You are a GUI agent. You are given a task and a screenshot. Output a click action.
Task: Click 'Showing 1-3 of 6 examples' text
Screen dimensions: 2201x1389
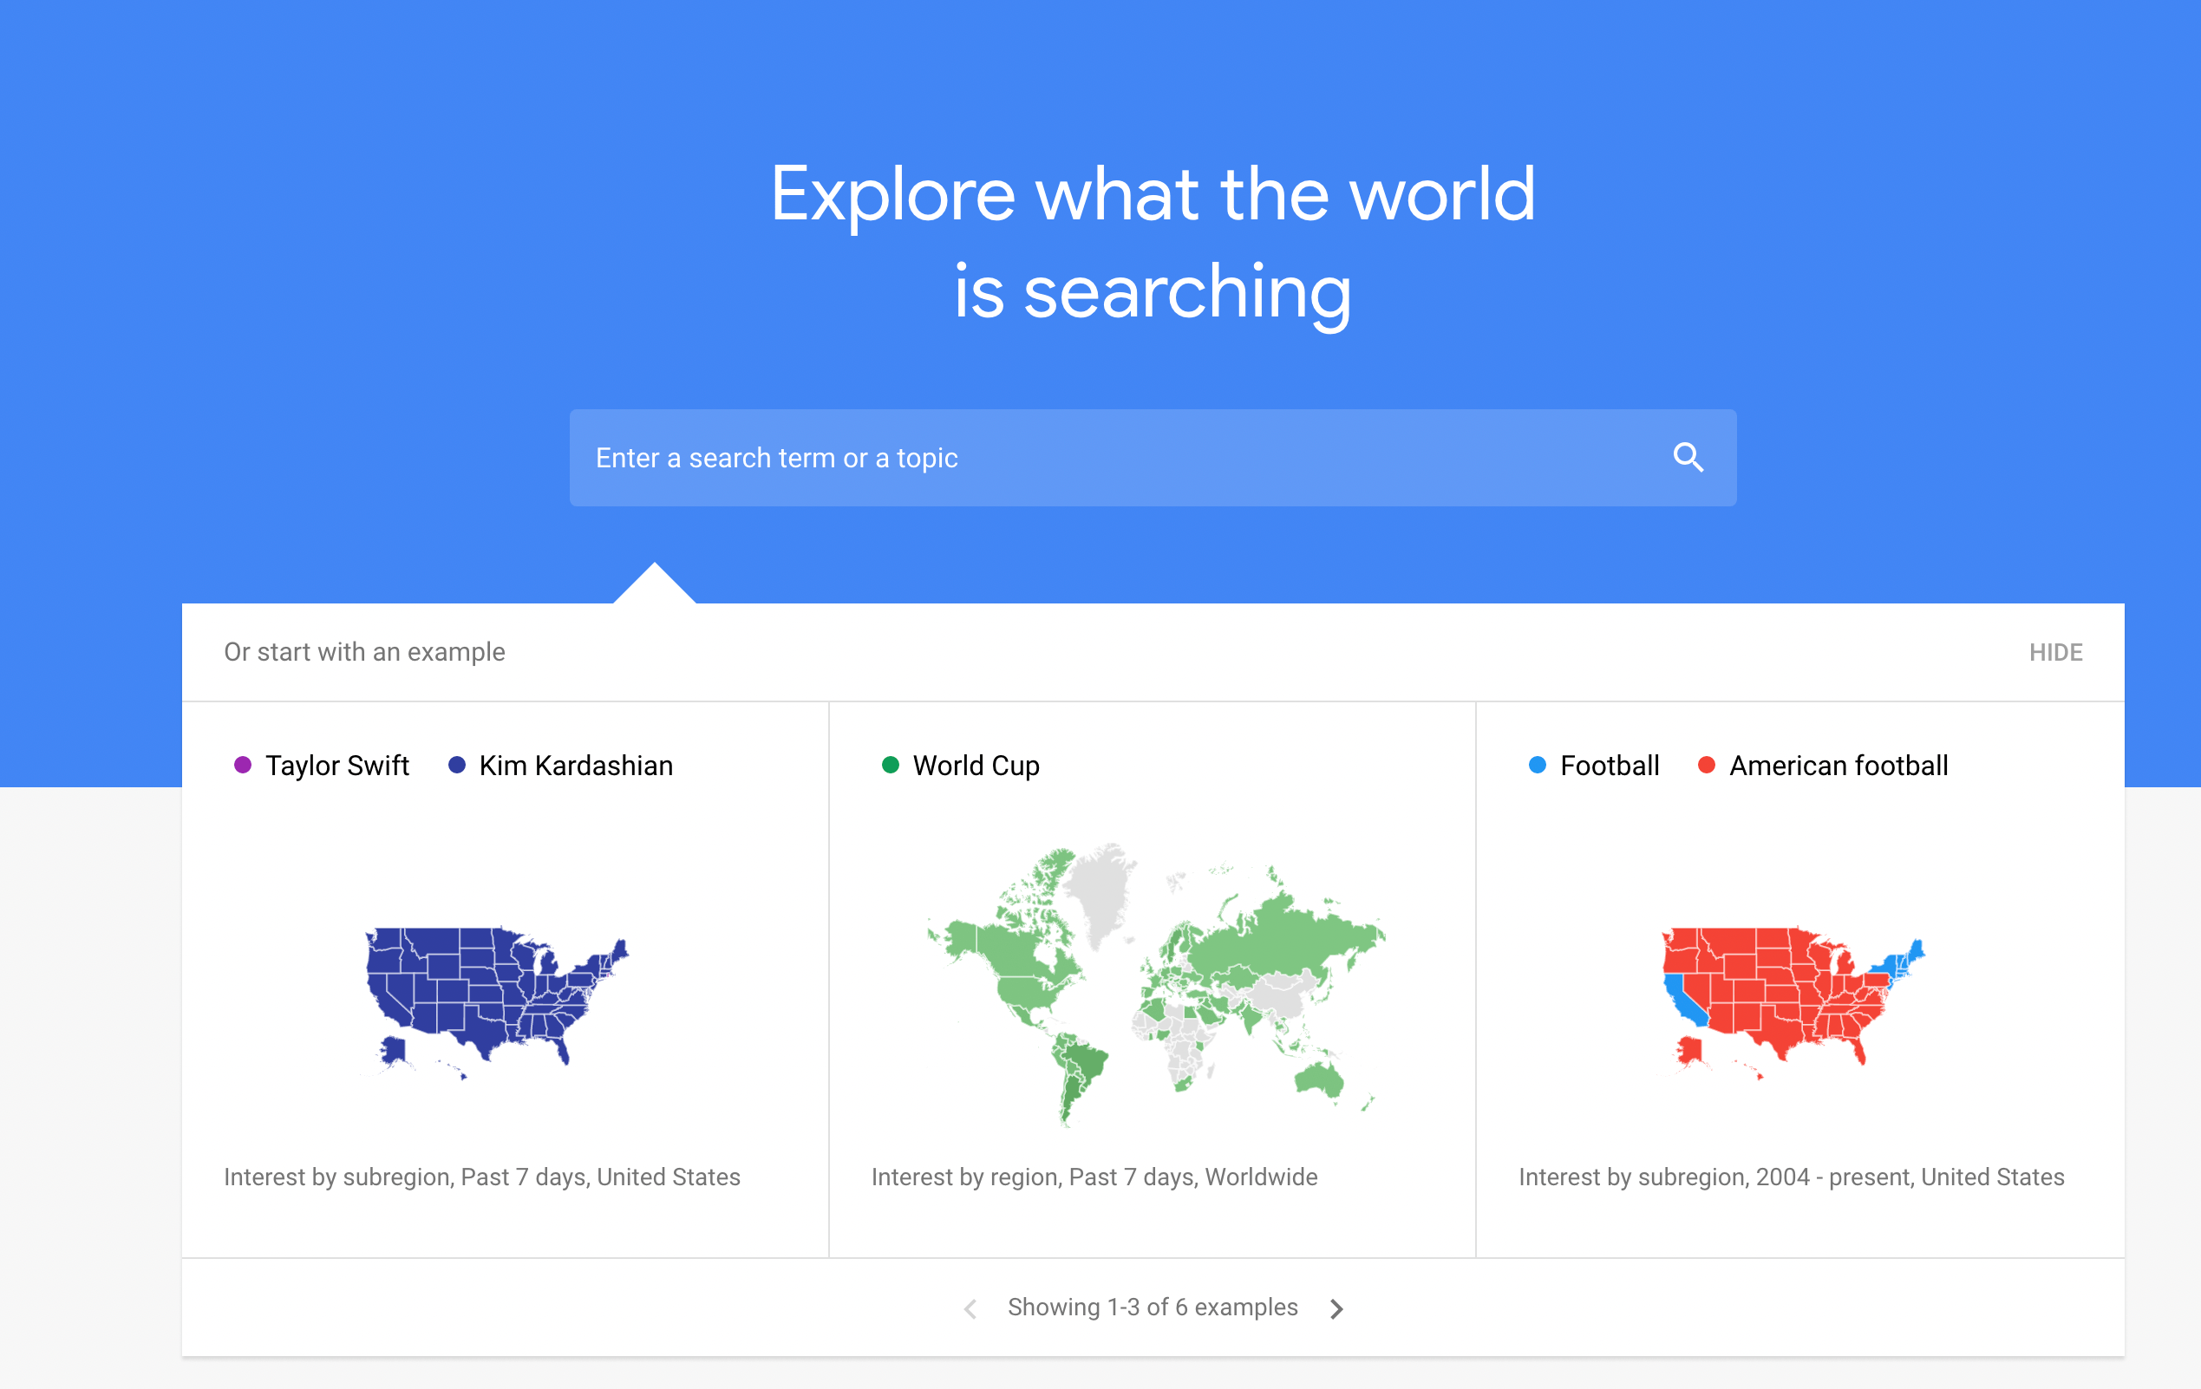[x=1153, y=1307]
